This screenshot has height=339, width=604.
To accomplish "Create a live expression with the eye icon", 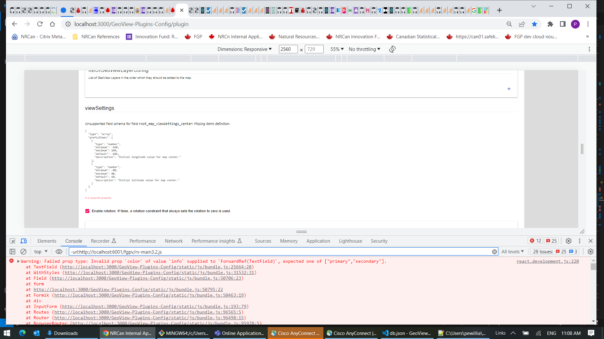I will pyautogui.click(x=59, y=251).
